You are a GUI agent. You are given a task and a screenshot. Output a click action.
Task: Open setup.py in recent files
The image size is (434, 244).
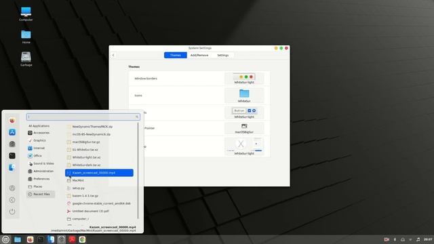tap(99, 188)
